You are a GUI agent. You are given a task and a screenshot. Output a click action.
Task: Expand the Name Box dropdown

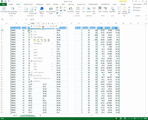(x=11, y=19)
